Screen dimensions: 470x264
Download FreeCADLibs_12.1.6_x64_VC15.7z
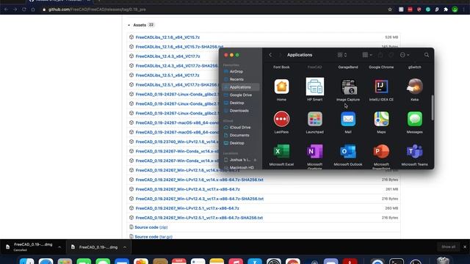[x=167, y=37]
